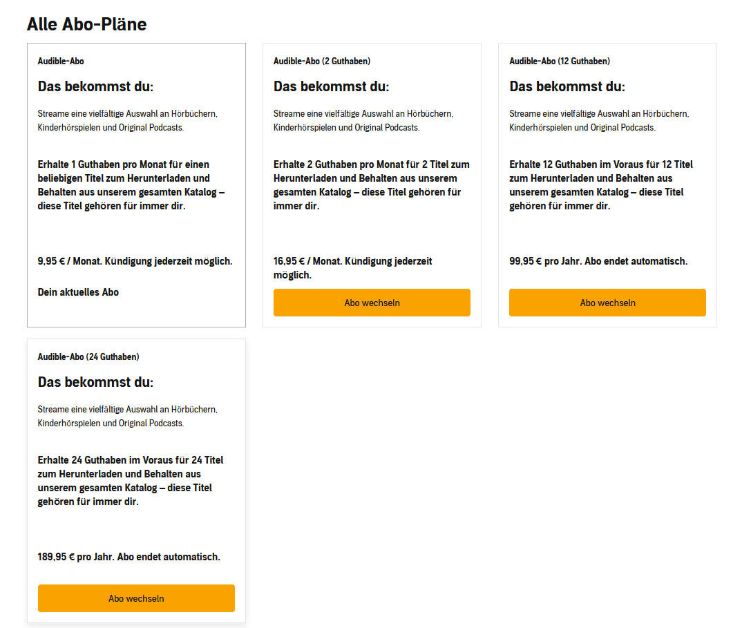Click "Das bekommst du:" in the current plan card

pos(95,86)
